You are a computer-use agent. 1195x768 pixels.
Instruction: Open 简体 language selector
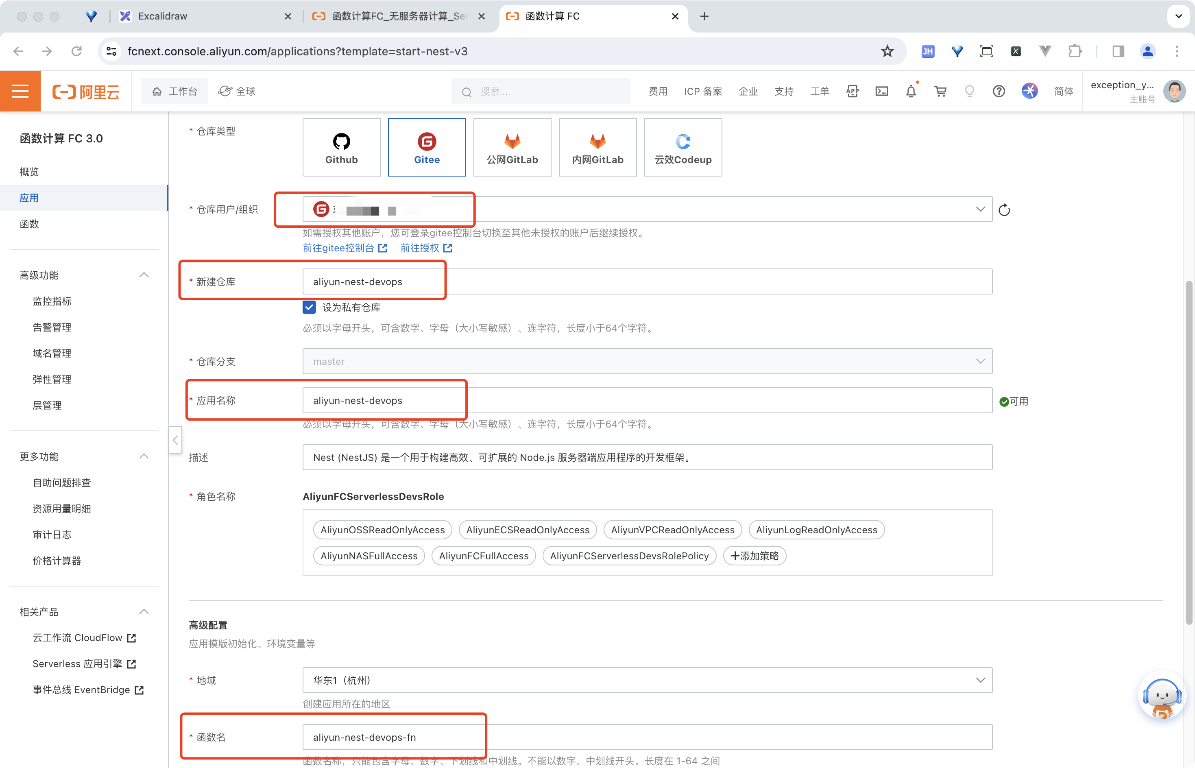click(x=1063, y=91)
